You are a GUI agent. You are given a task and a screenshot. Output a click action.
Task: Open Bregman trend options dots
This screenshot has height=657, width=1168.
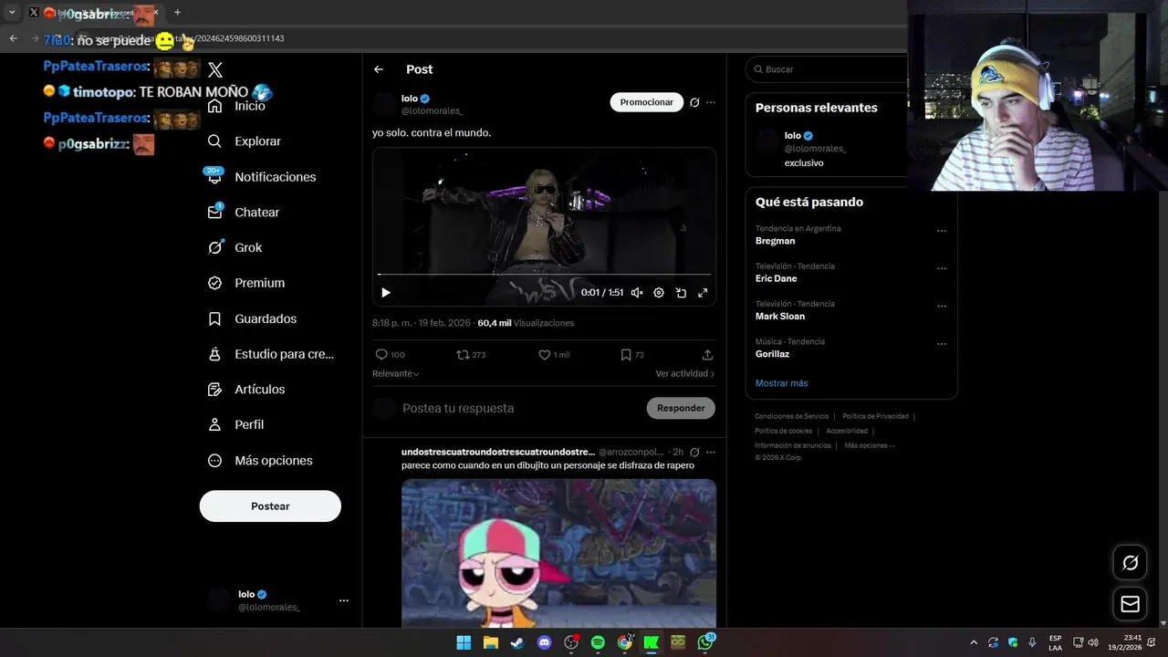[942, 231]
